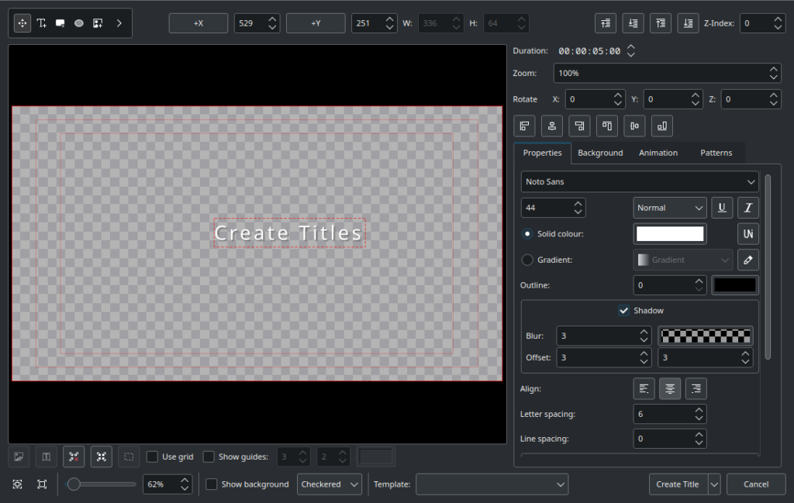This screenshot has height=503, width=794.
Task: Open the Template dropdown
Action: click(x=492, y=484)
